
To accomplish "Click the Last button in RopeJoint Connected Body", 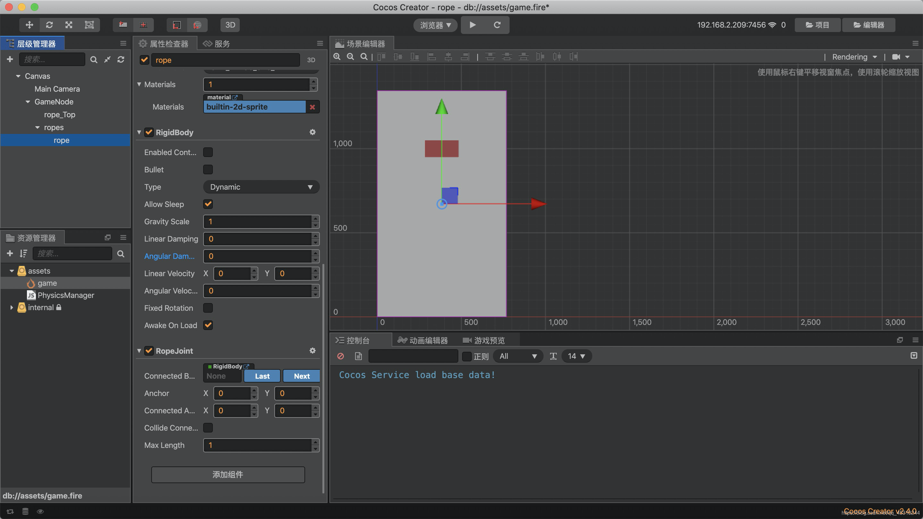I will pyautogui.click(x=262, y=376).
